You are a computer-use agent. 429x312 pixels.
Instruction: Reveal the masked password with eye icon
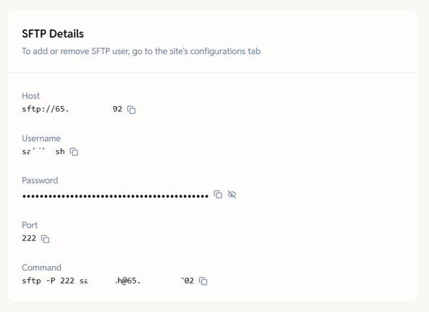[232, 195]
